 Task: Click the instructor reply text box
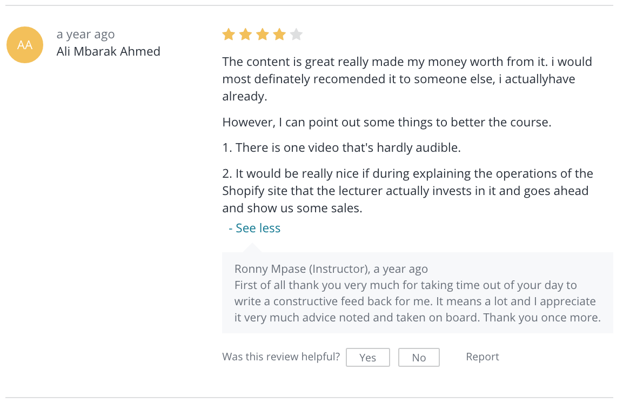tap(418, 293)
